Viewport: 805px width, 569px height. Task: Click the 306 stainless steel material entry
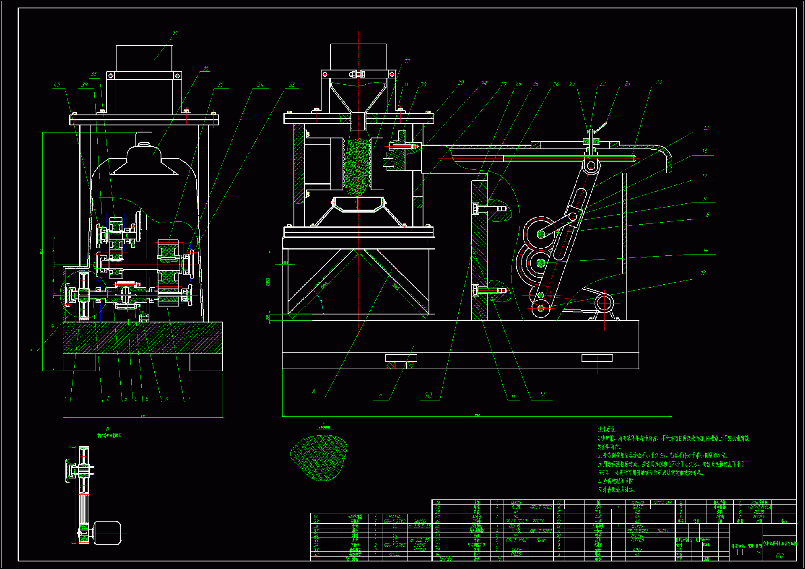[759, 502]
